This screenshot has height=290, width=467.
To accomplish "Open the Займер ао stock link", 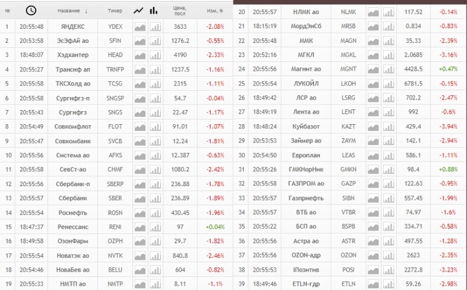I will pyautogui.click(x=306, y=141).
